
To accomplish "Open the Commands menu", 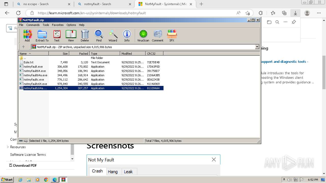I will point(33,25).
